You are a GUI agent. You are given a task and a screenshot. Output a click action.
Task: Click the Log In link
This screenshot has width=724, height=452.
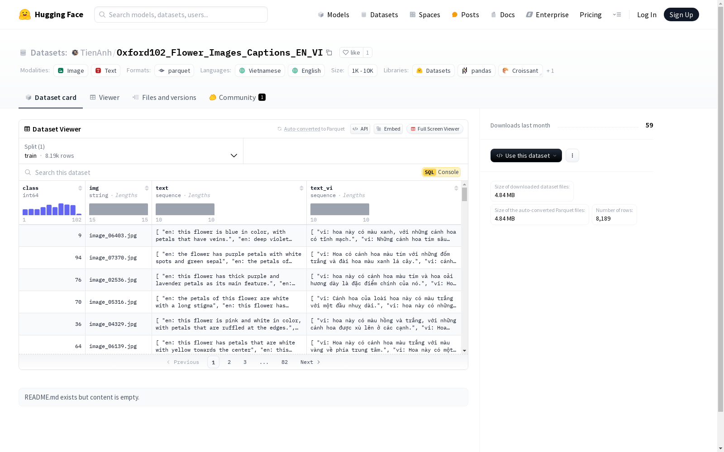point(647,14)
